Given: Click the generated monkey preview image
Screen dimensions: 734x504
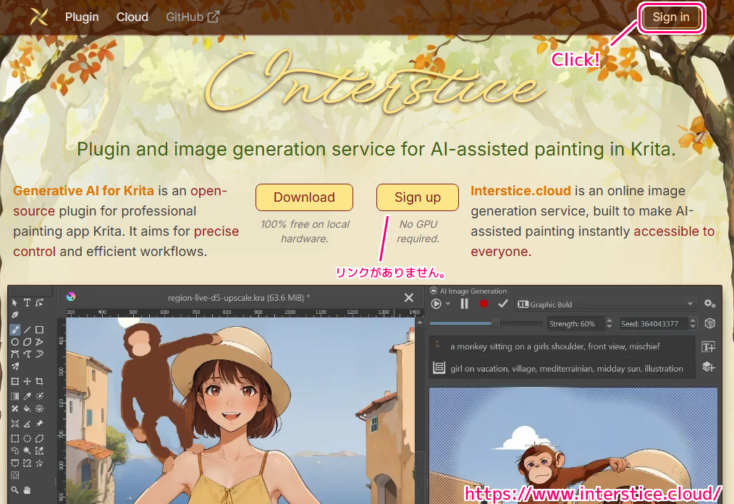Looking at the screenshot, I should 573,445.
